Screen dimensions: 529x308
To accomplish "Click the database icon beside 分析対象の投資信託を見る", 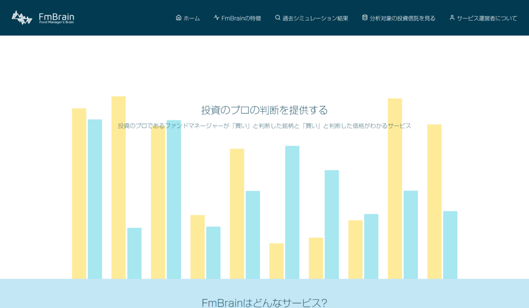I will point(365,18).
